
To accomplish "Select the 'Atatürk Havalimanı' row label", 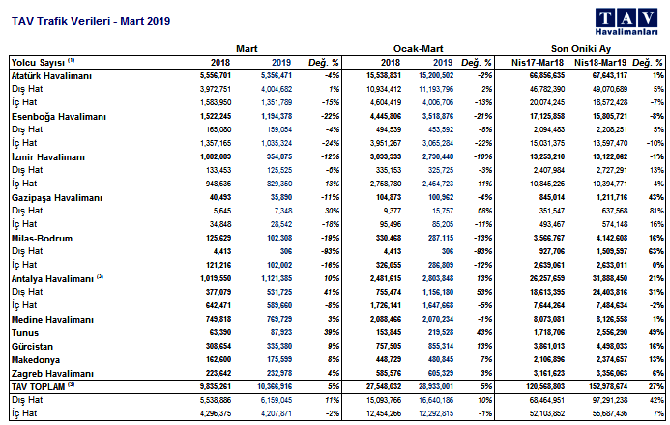I will (x=51, y=76).
